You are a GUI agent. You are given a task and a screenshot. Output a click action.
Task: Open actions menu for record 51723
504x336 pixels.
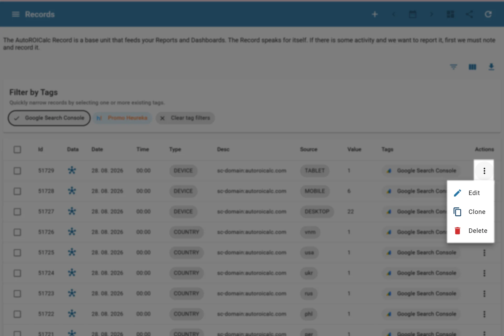click(484, 294)
